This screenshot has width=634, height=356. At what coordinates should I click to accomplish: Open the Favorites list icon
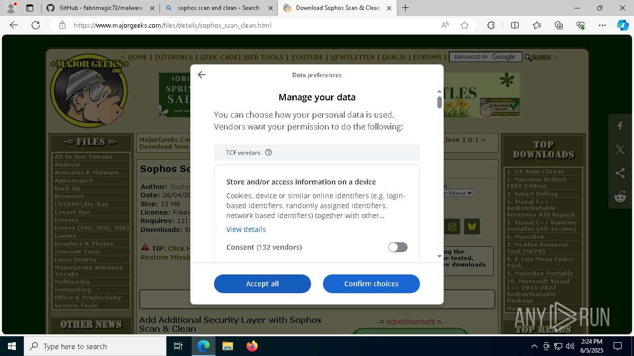(537, 25)
